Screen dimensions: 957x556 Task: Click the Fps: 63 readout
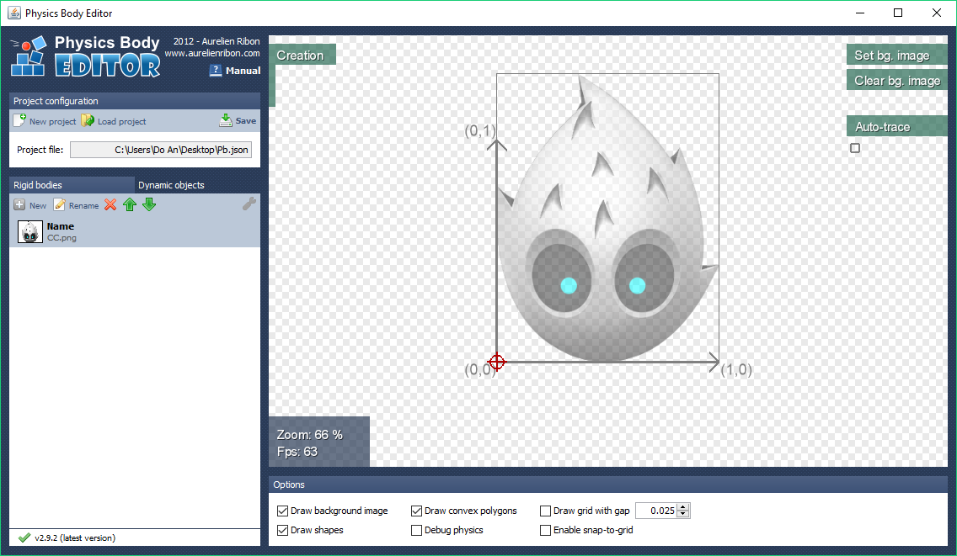297,452
